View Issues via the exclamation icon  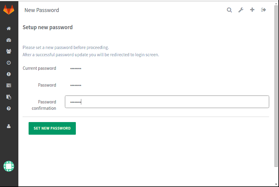(x=9, y=74)
